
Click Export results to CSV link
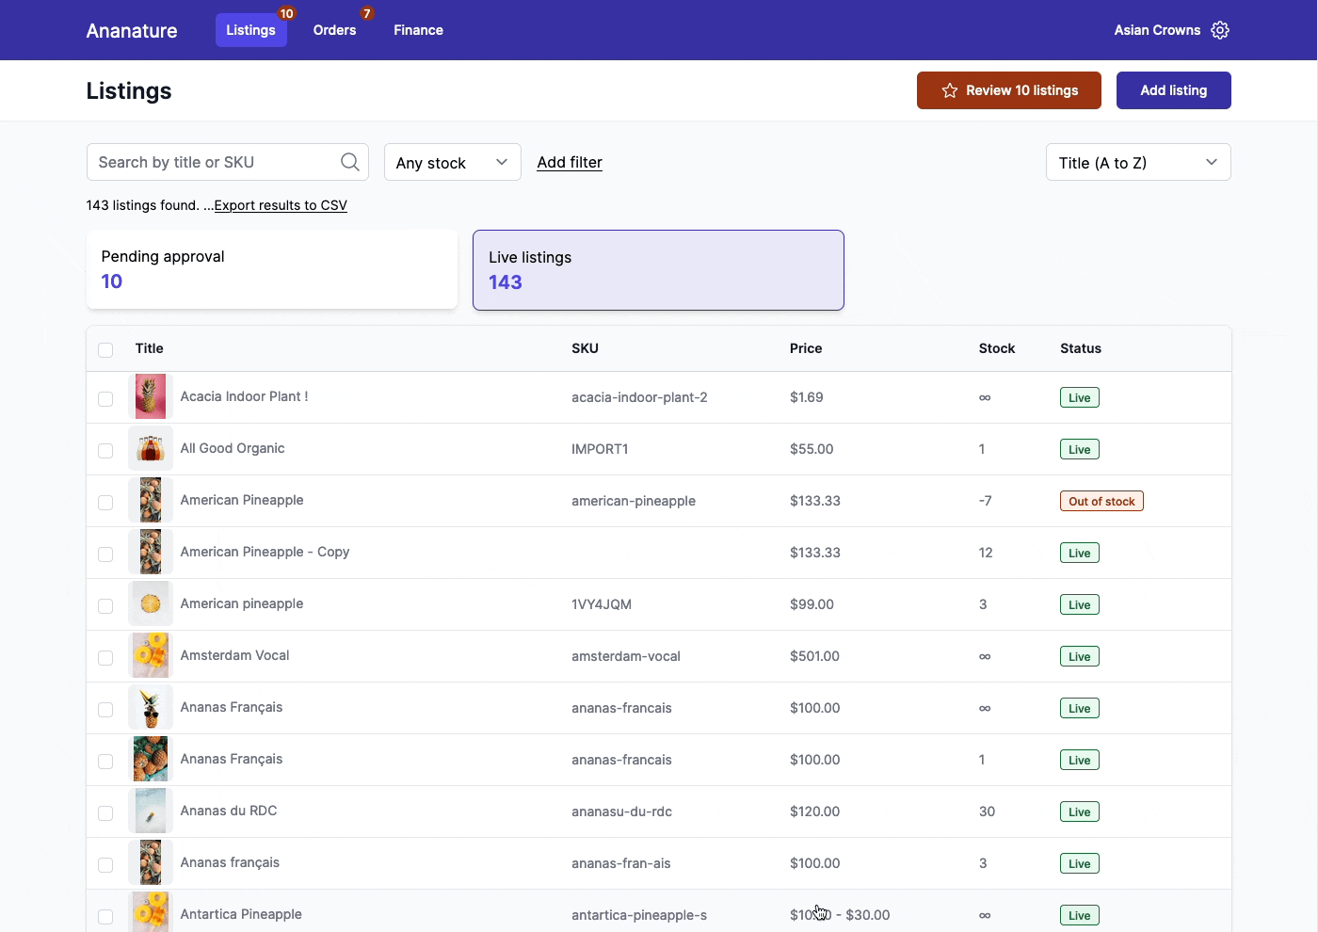pos(281,205)
